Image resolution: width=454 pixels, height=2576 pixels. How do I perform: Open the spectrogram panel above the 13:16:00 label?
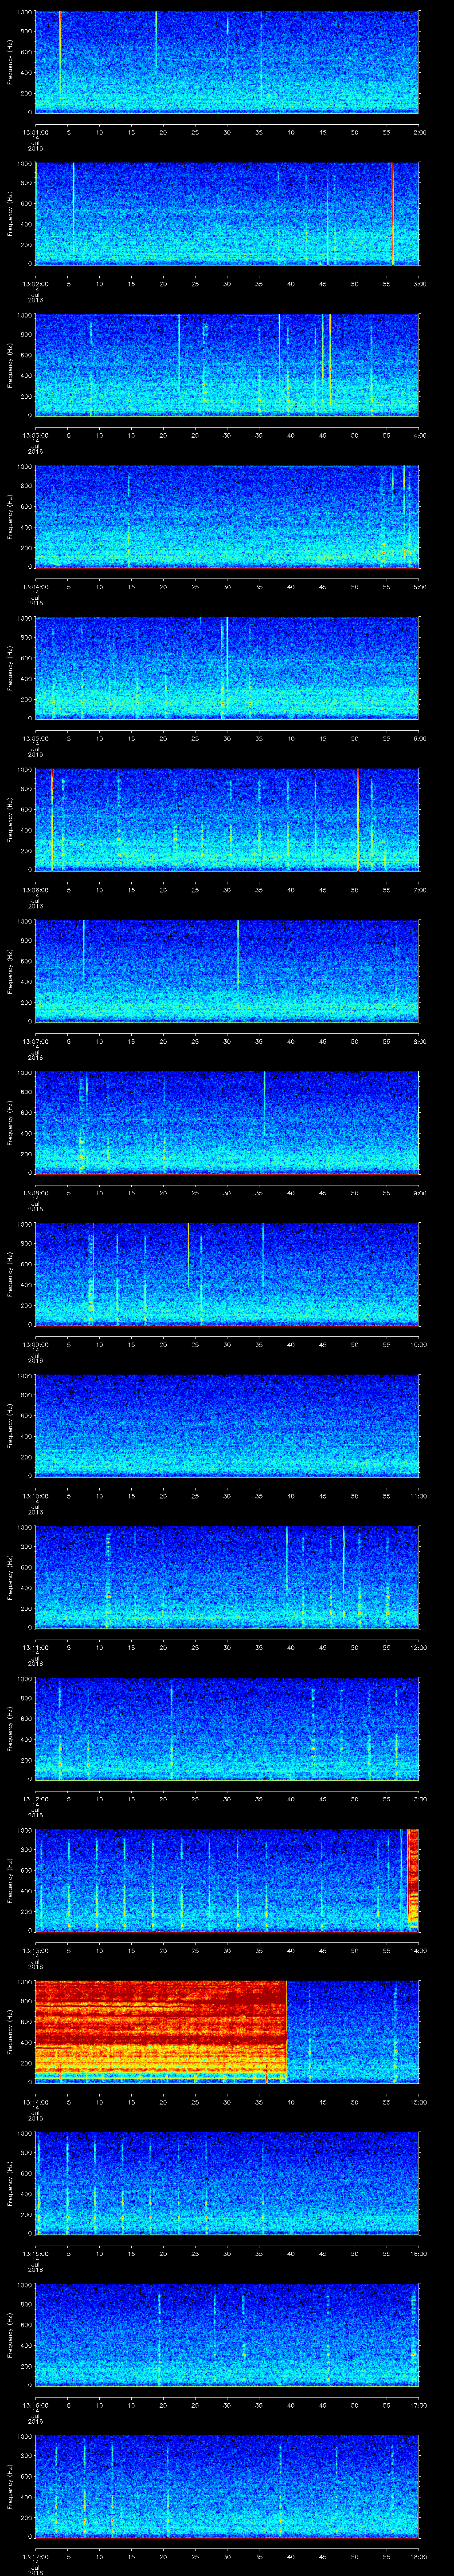pyautogui.click(x=227, y=2334)
